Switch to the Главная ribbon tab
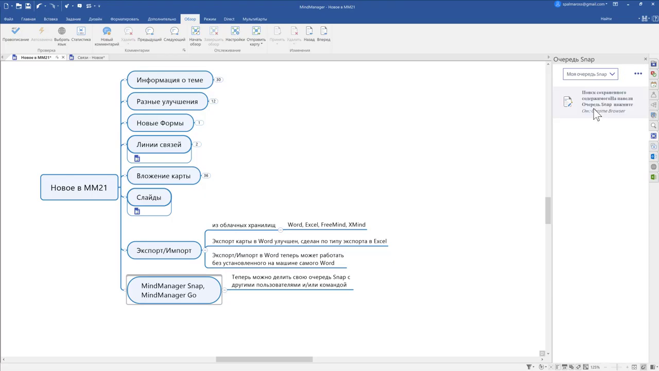 28,19
